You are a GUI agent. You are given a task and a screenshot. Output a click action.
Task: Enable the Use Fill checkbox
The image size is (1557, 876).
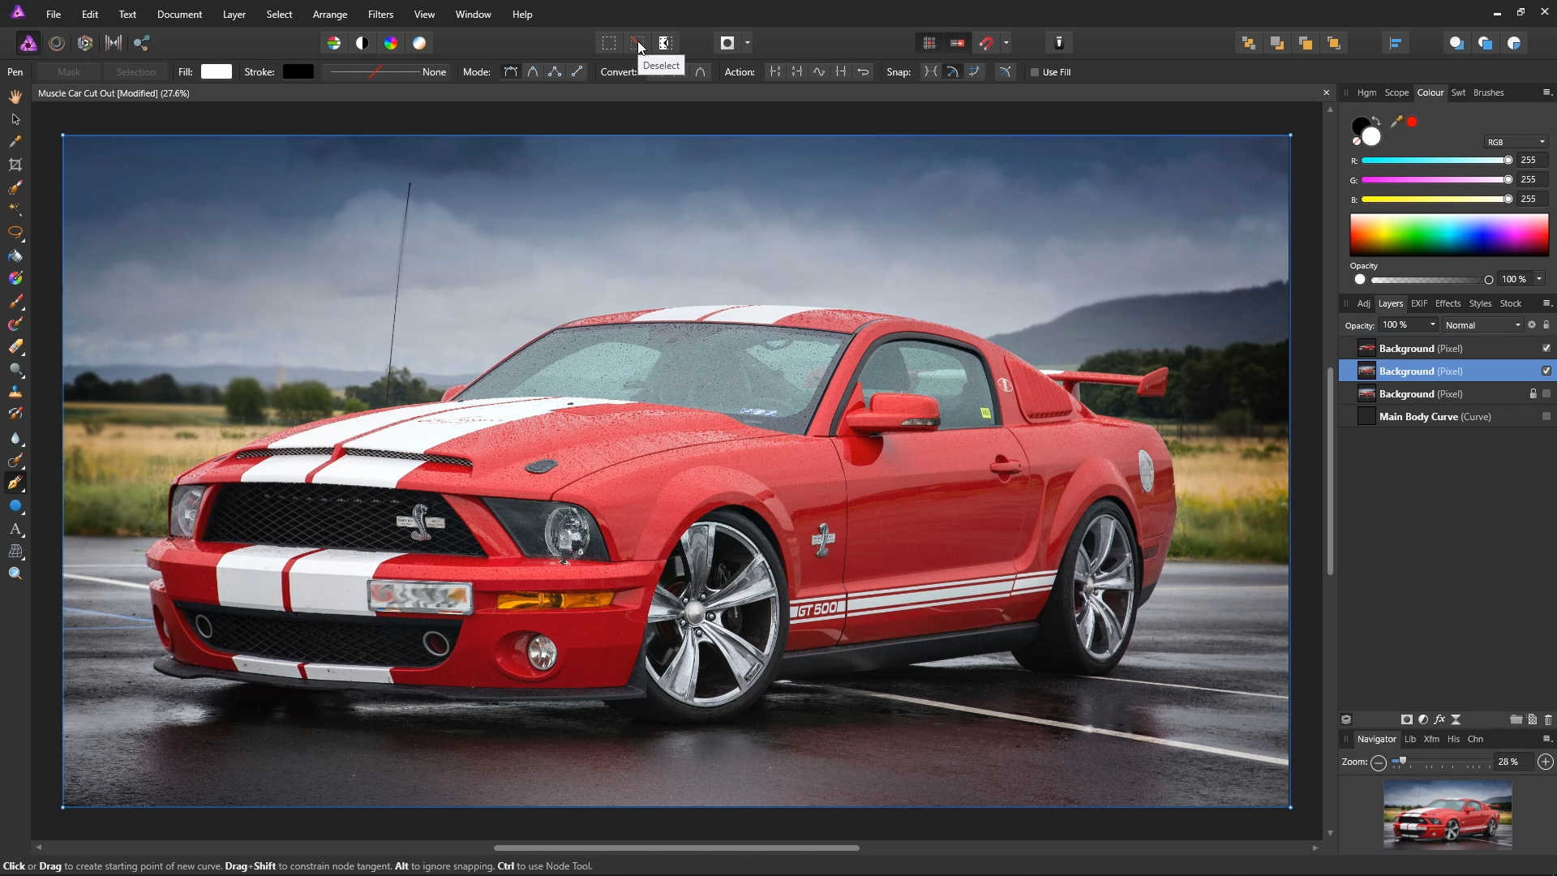point(1035,72)
